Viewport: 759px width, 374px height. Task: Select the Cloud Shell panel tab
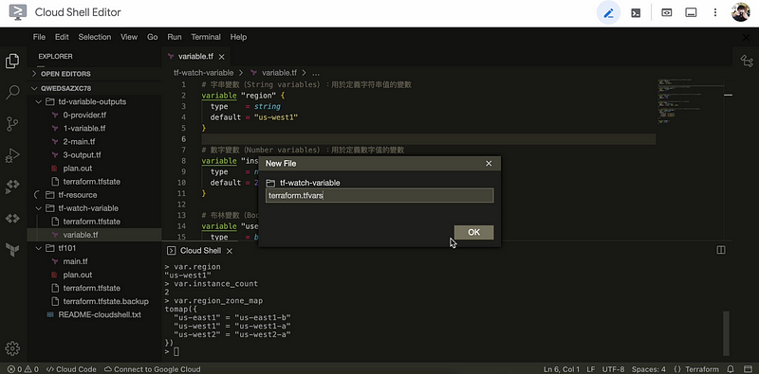coord(200,251)
